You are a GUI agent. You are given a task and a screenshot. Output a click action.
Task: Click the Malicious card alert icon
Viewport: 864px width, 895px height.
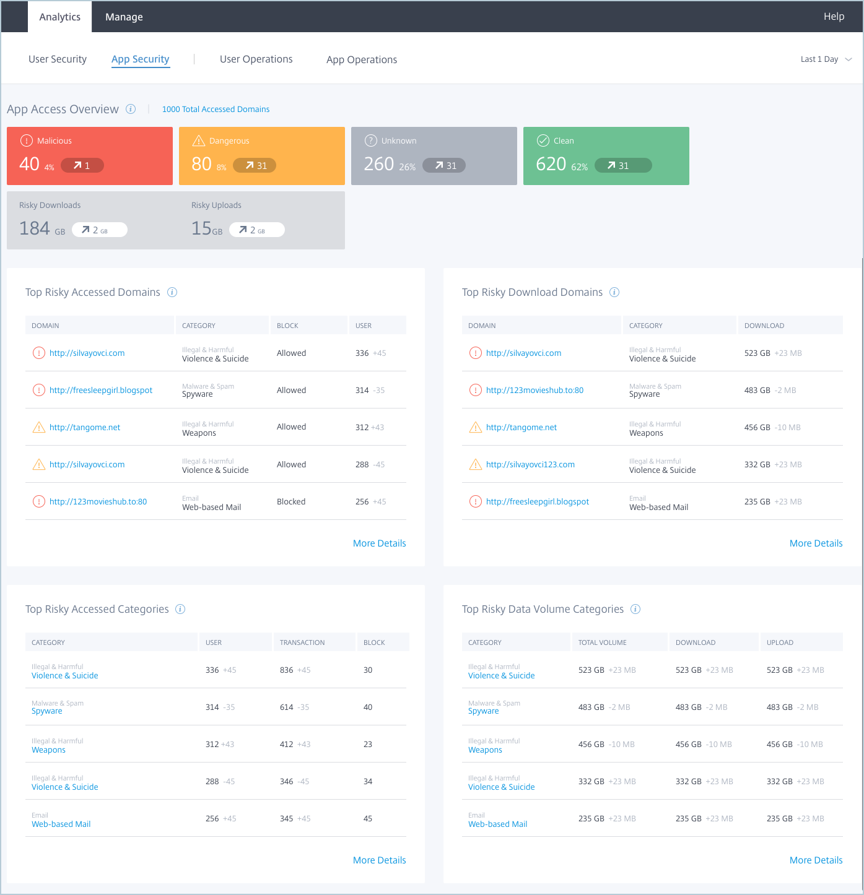click(27, 141)
